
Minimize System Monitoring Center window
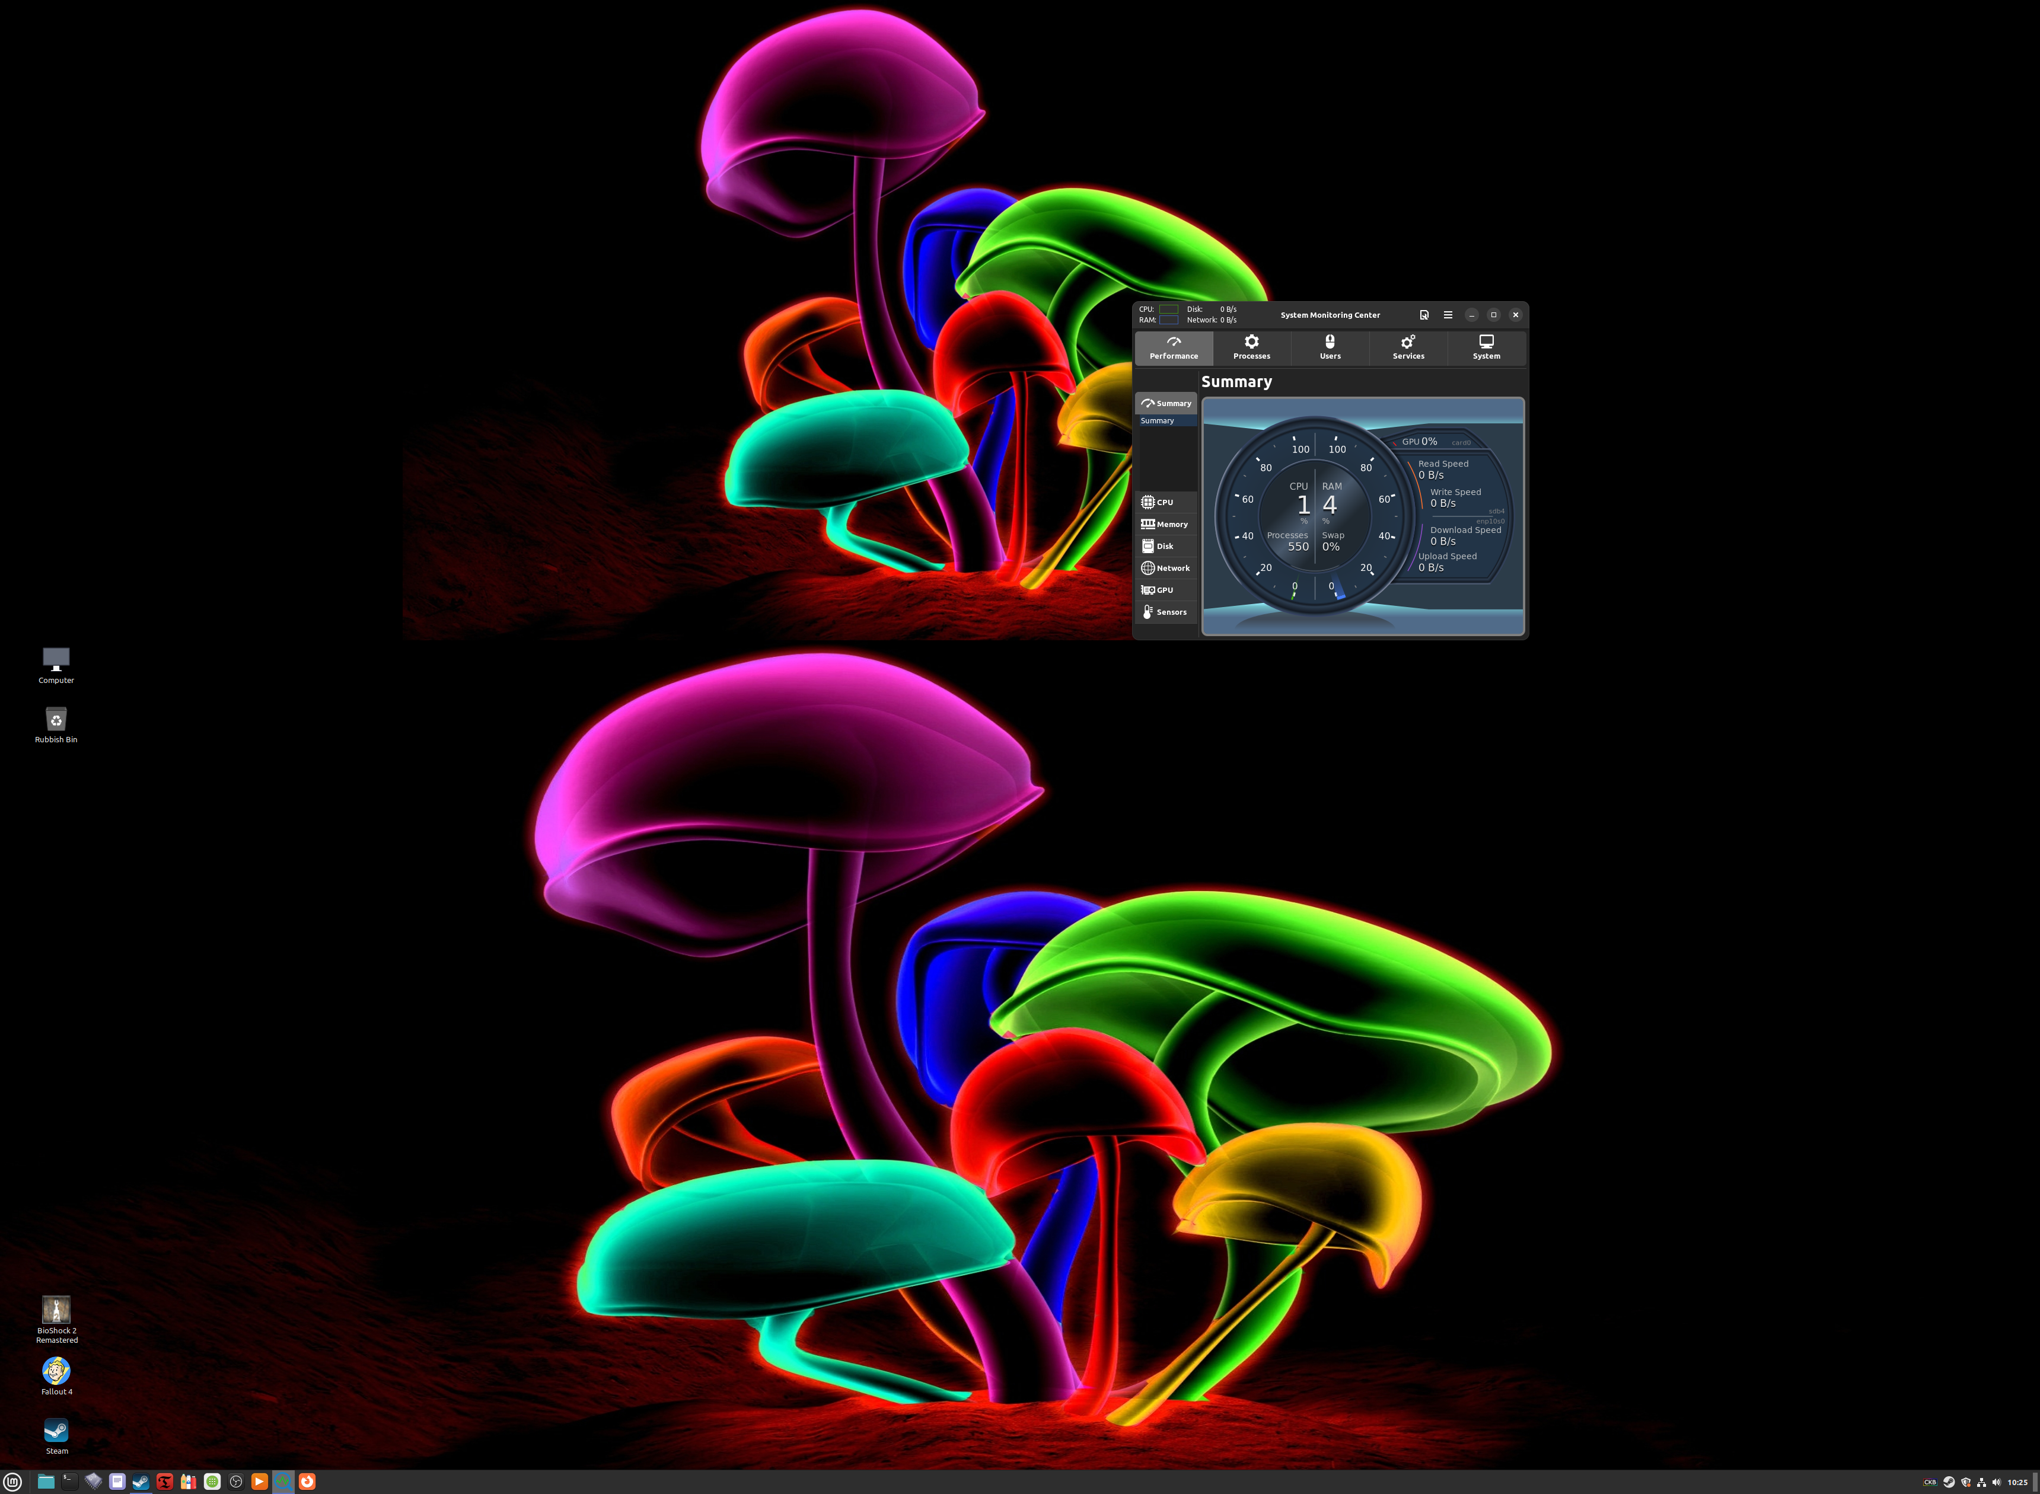click(1472, 315)
